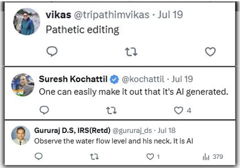Open the Jul 18 timestamp on Gururaj's tweet

click(x=166, y=131)
